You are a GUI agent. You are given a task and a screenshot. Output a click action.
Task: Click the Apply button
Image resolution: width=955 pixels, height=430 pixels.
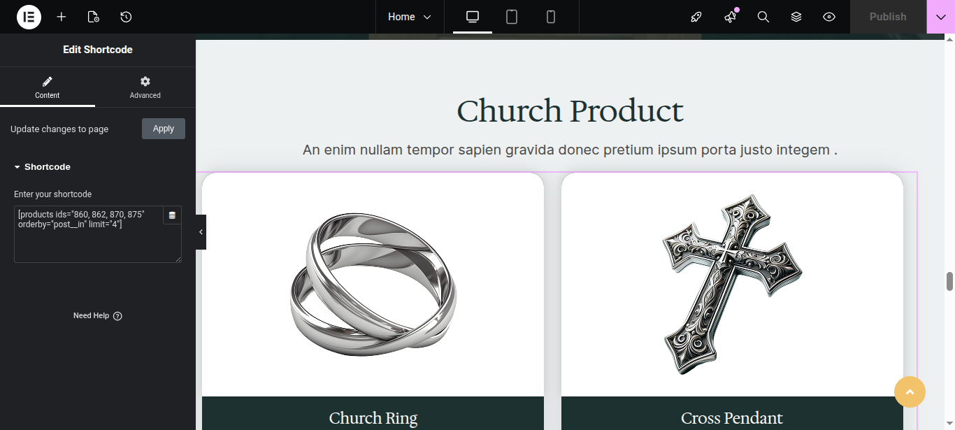(164, 129)
